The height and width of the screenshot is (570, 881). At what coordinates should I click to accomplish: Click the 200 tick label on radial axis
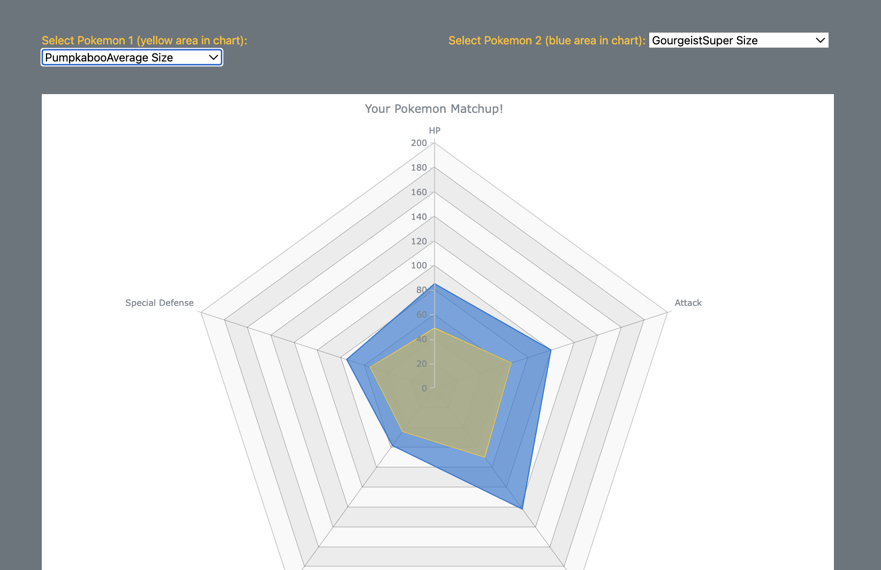[x=419, y=143]
